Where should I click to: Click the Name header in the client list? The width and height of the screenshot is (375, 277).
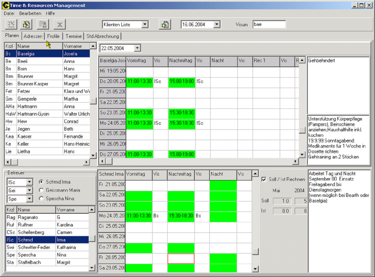[39, 46]
